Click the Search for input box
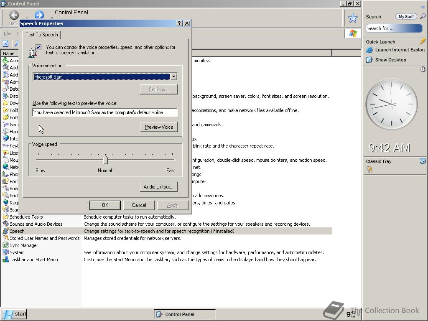The image size is (428, 321). pos(394,28)
